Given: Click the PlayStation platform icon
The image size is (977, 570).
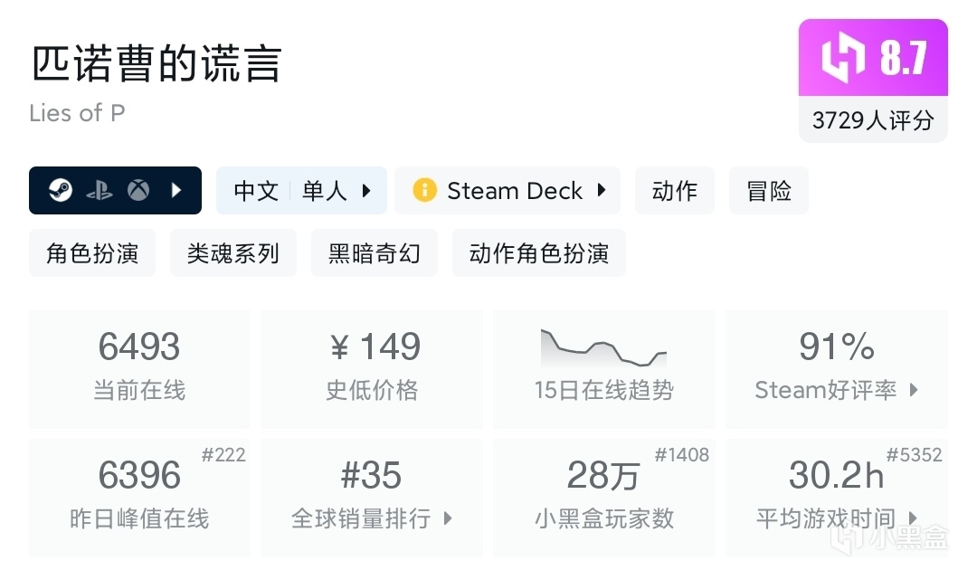Looking at the screenshot, I should tap(100, 191).
